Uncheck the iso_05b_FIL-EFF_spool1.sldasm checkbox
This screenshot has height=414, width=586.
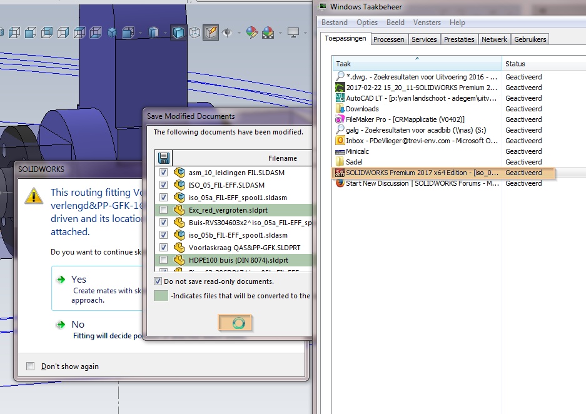(x=163, y=235)
